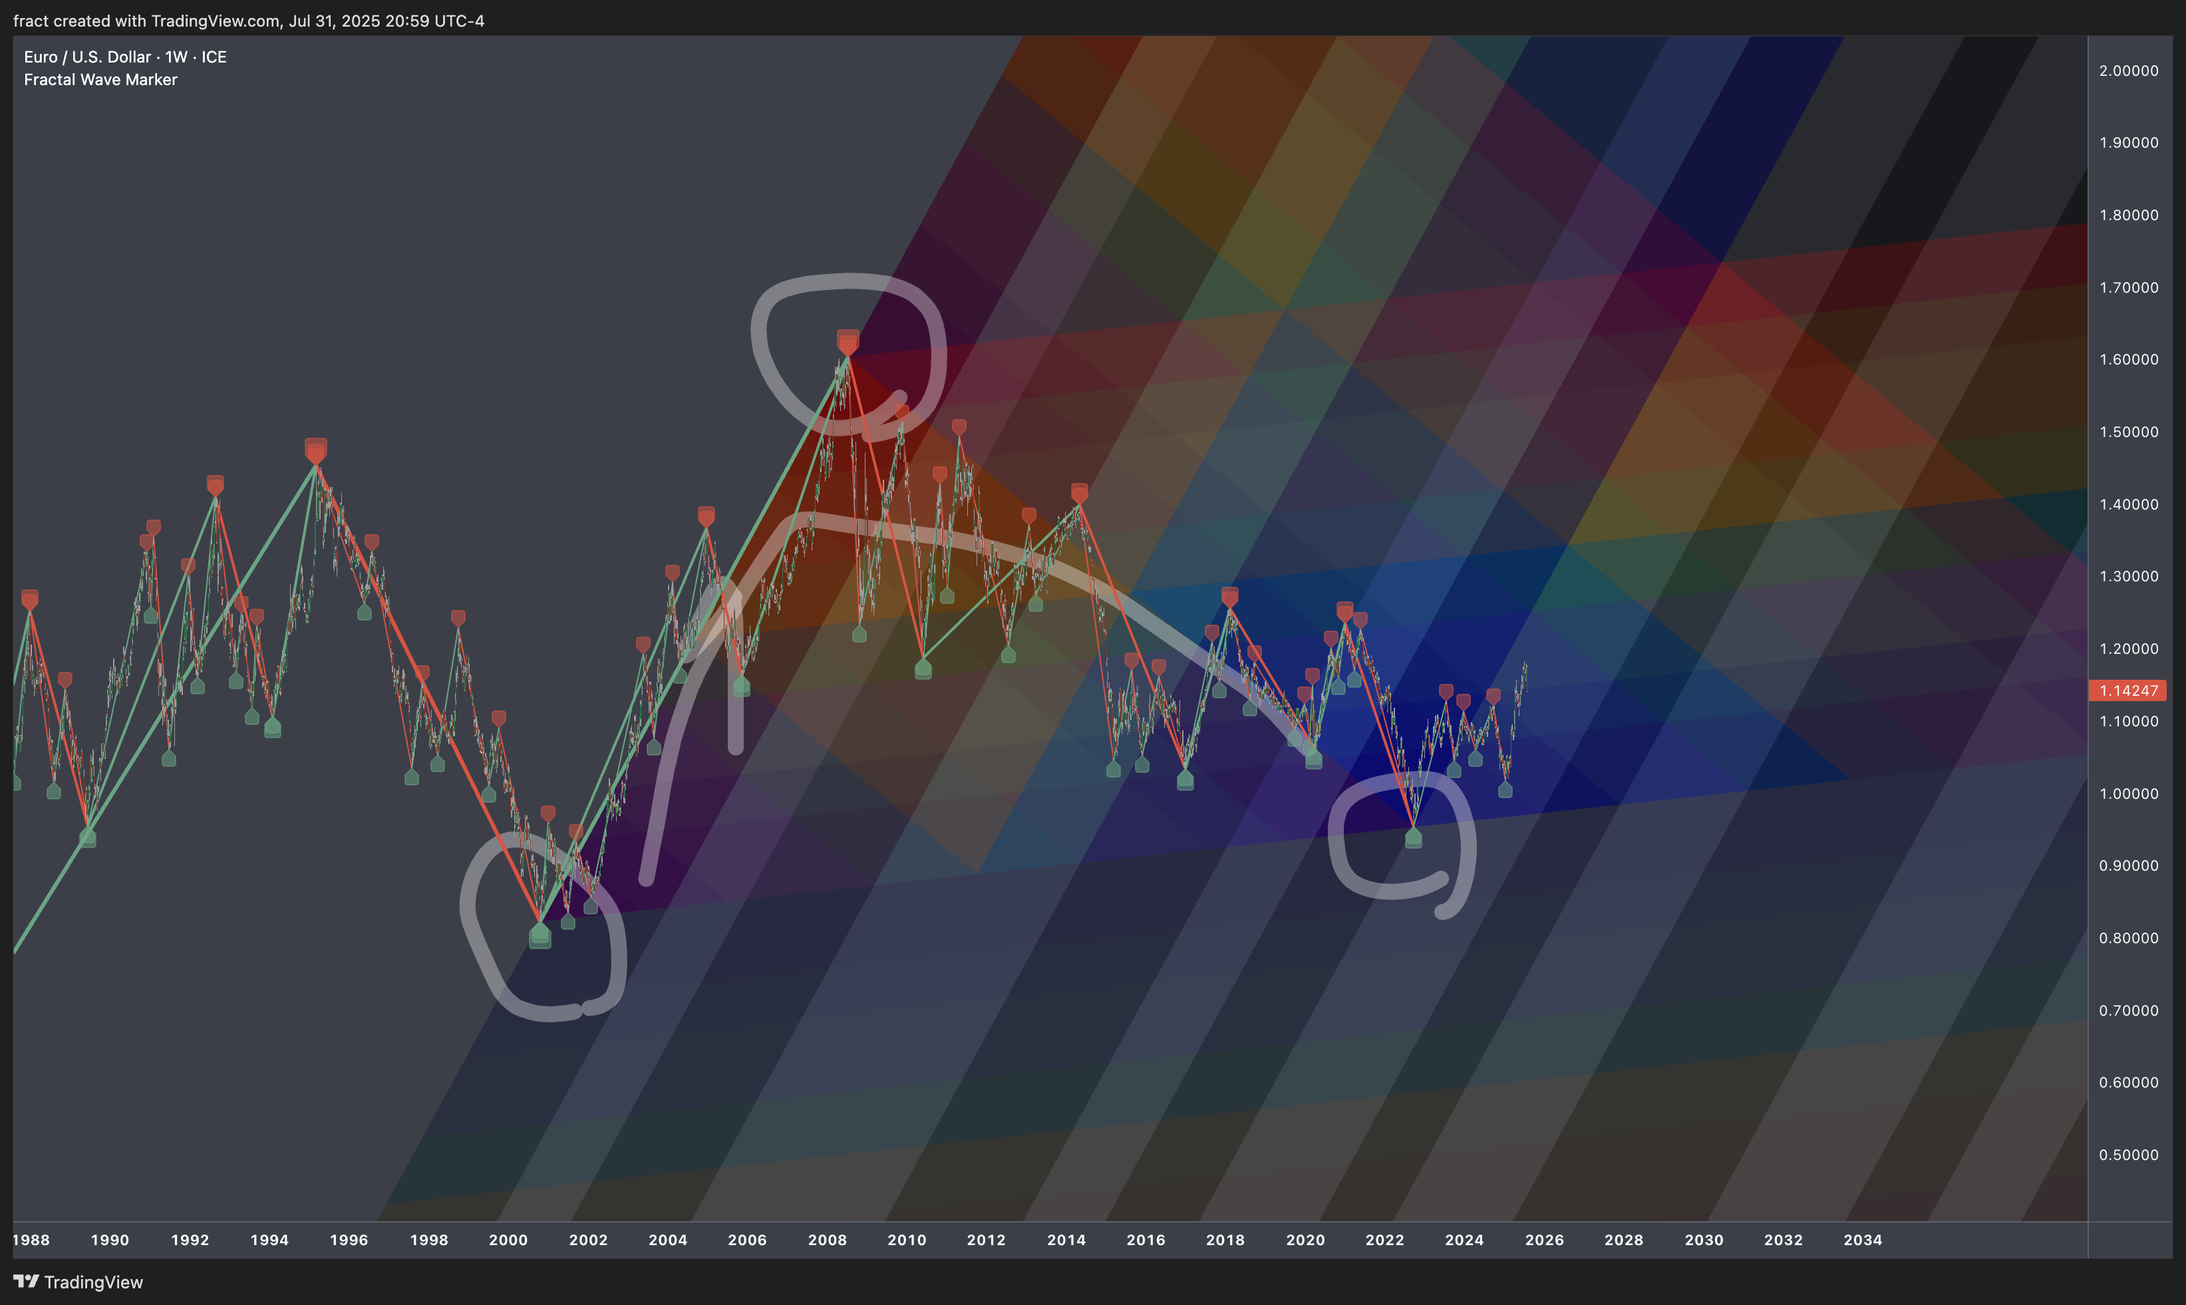Click the 2034 year label on time axis

click(x=1863, y=1240)
